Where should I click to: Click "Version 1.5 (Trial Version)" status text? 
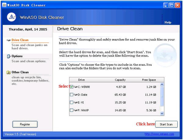pos(20,134)
